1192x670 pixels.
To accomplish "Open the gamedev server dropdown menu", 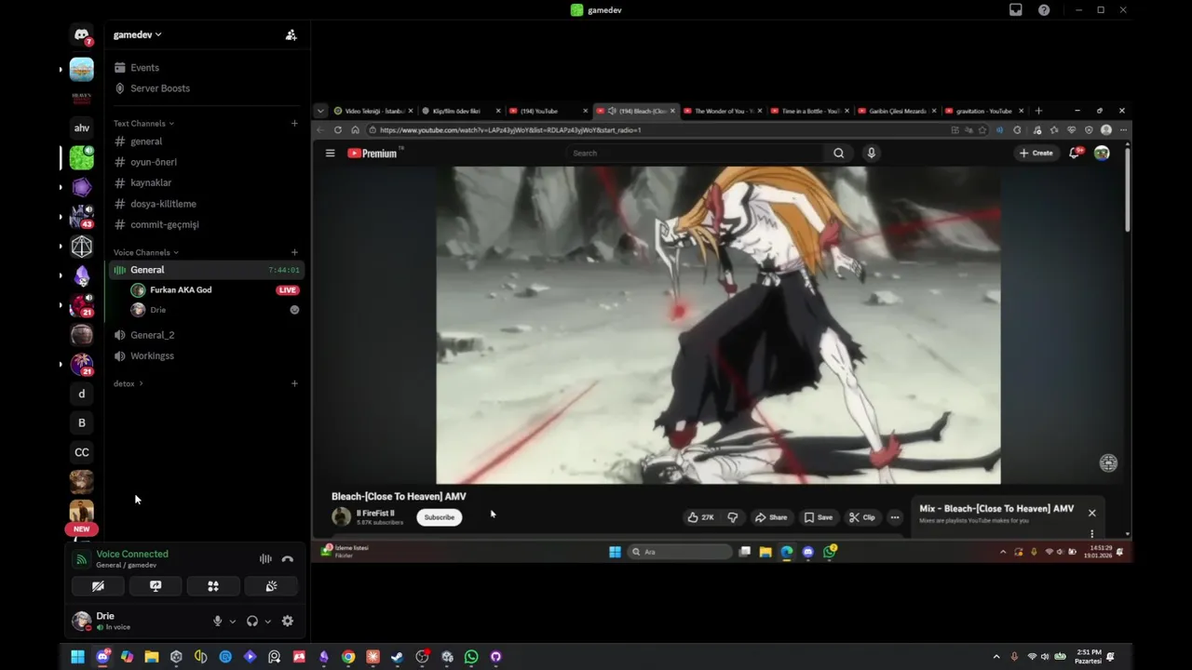I will pyautogui.click(x=138, y=34).
